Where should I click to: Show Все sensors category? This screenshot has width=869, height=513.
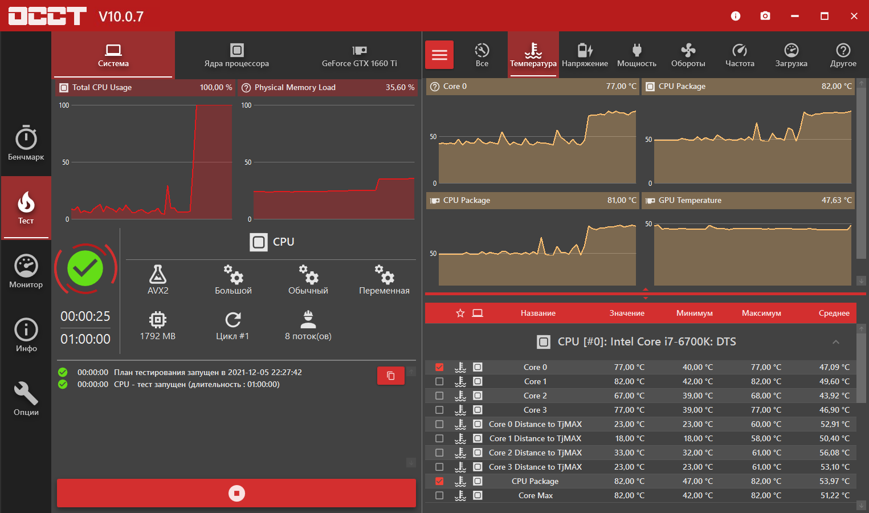pyautogui.click(x=482, y=55)
